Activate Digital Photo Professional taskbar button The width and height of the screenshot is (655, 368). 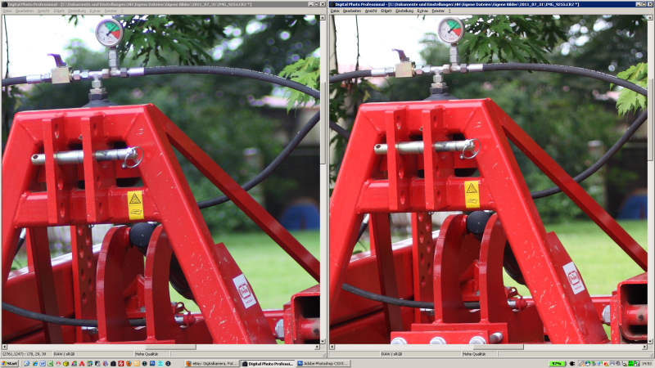pos(268,363)
